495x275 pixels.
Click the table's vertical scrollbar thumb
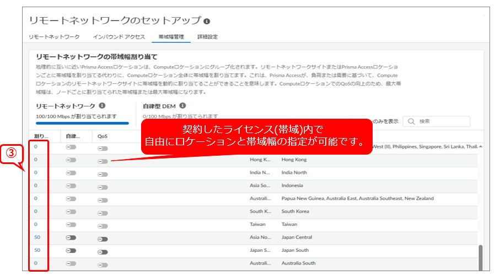coord(481,257)
